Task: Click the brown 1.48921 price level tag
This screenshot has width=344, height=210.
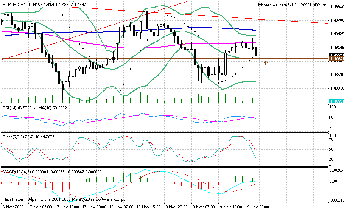Action: point(336,59)
